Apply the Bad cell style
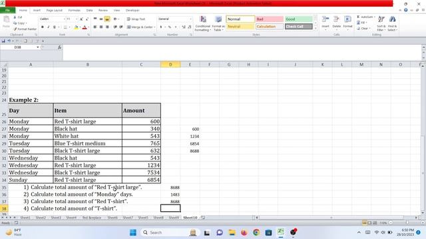Viewport: 426px width, 239px height. click(270, 19)
